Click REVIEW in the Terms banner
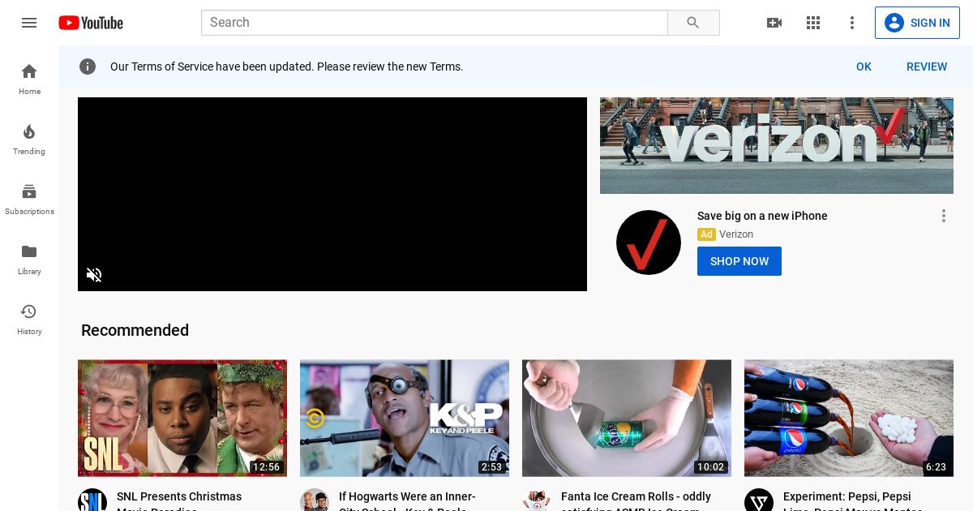 point(927,67)
